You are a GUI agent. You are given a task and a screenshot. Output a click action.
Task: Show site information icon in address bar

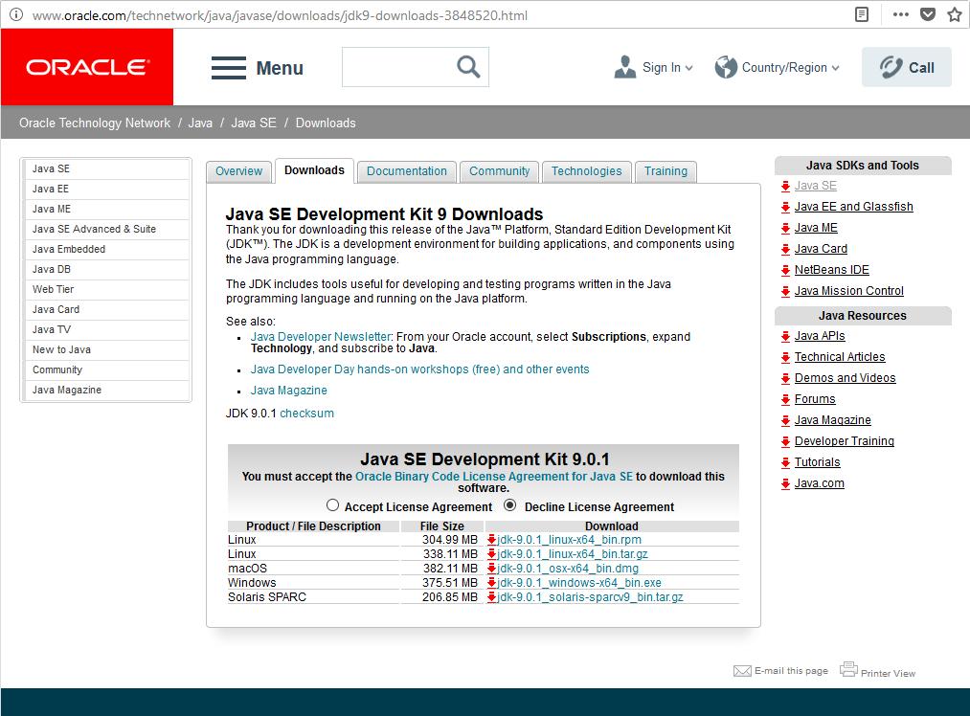point(16,14)
